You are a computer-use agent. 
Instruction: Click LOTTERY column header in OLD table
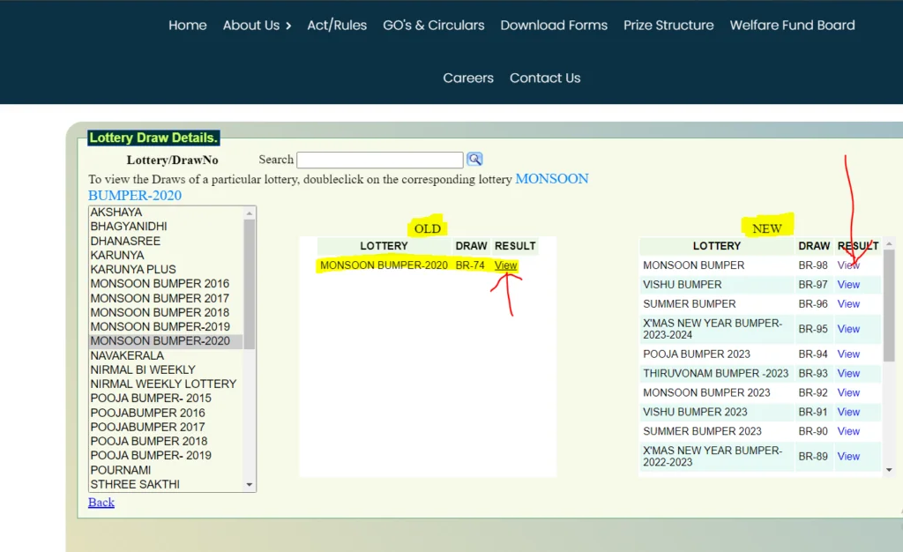point(384,246)
